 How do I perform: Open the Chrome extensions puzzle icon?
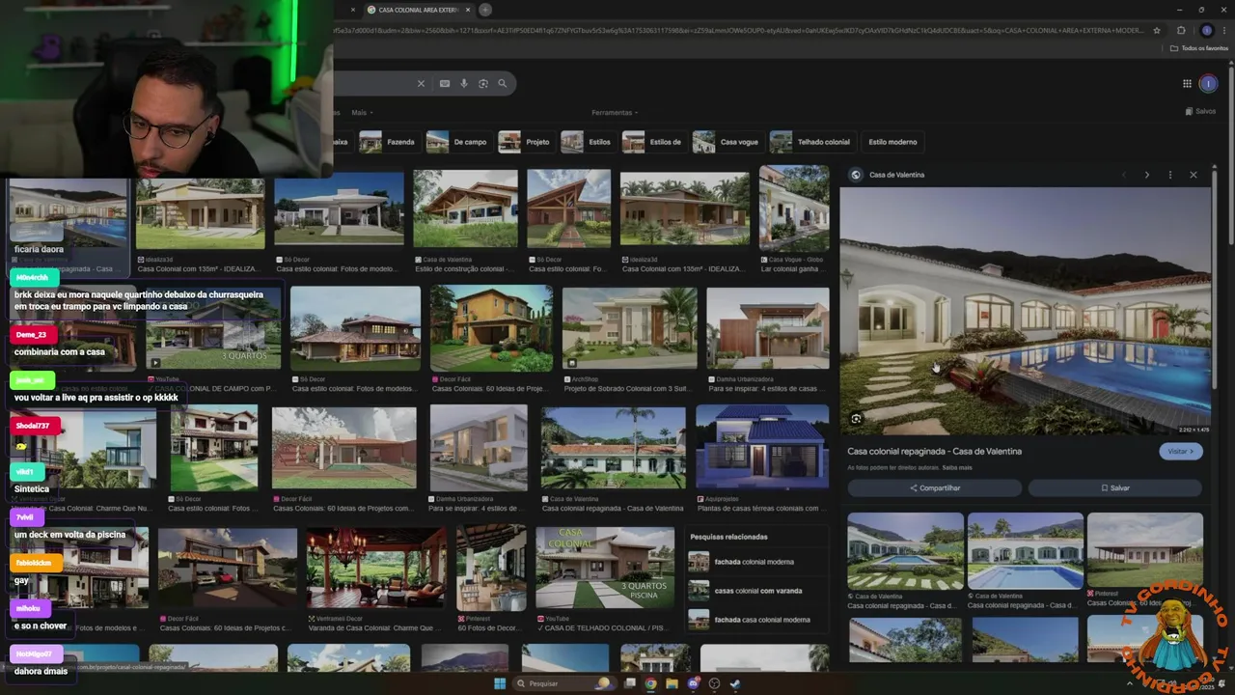click(1180, 30)
